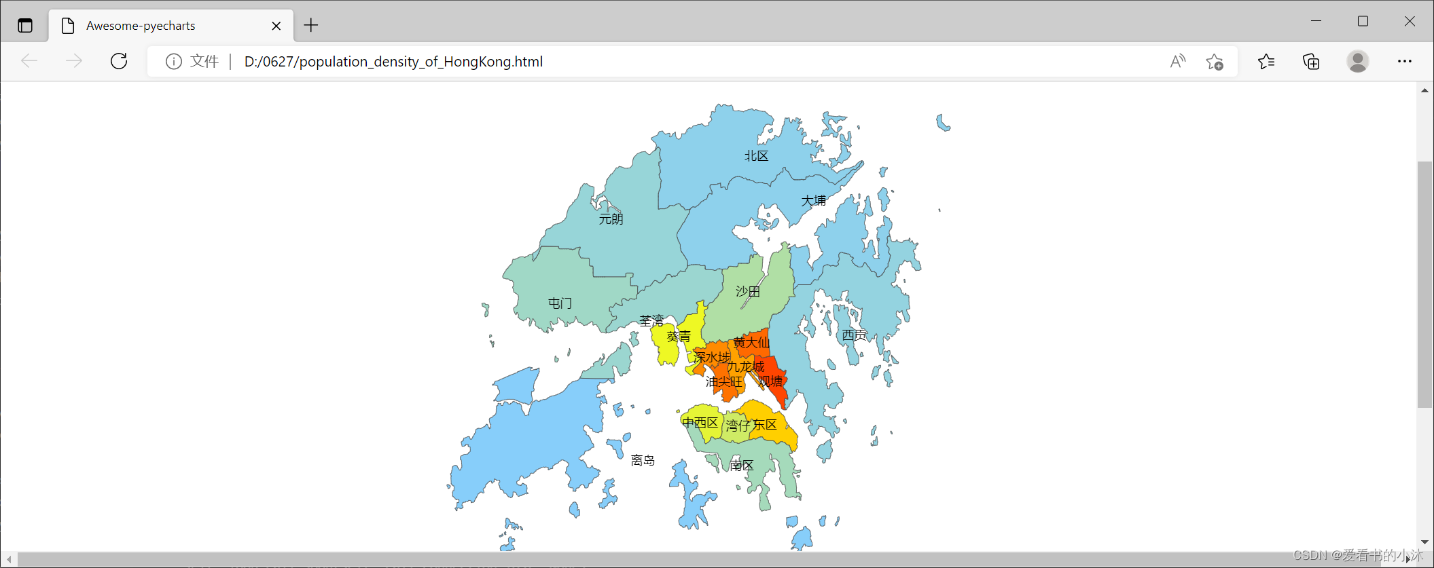Click the vertical scrollbar down arrow

pos(1424,542)
